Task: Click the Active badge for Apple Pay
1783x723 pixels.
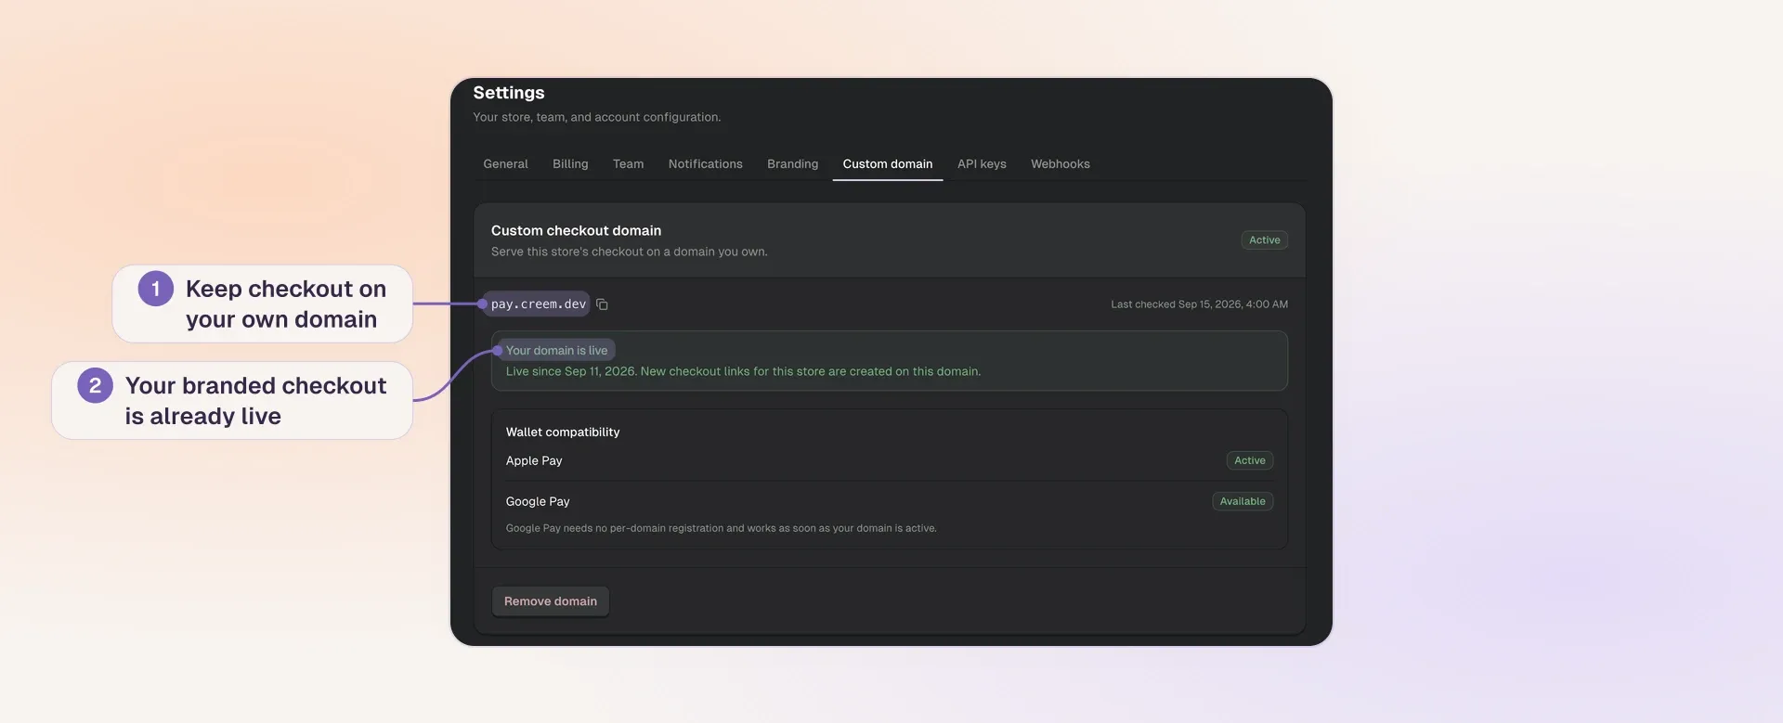Action: click(x=1249, y=460)
